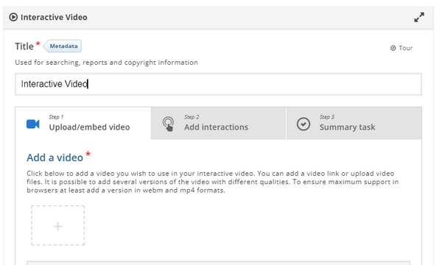
Task: Click the 'Step 3' label
Action: [x=327, y=117]
